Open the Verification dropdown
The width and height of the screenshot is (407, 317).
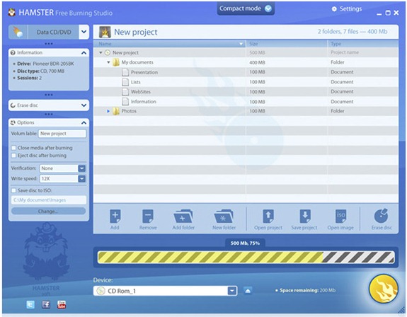point(81,168)
